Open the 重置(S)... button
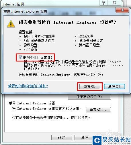 click(98, 110)
